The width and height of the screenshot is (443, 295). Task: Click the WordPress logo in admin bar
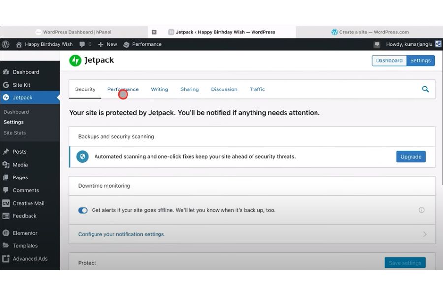(x=6, y=44)
